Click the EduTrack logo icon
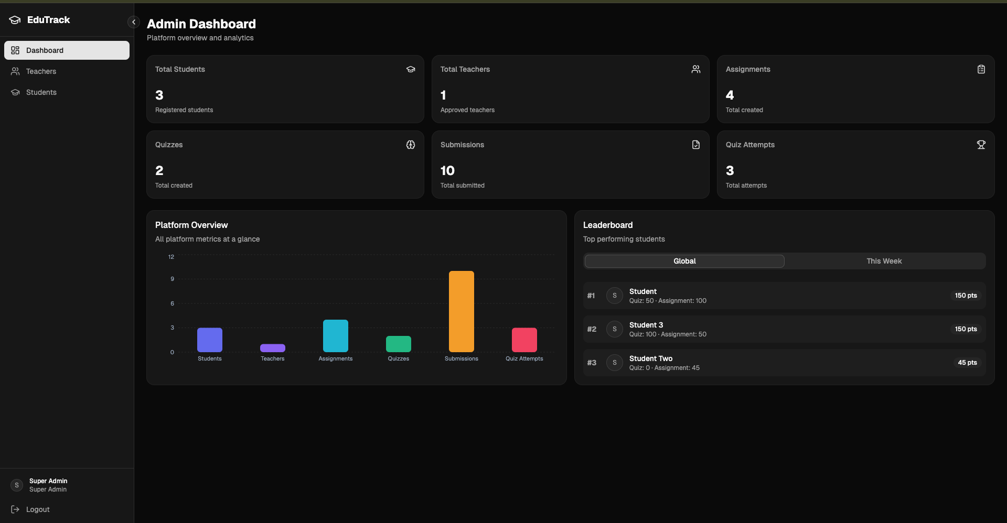 click(x=15, y=20)
